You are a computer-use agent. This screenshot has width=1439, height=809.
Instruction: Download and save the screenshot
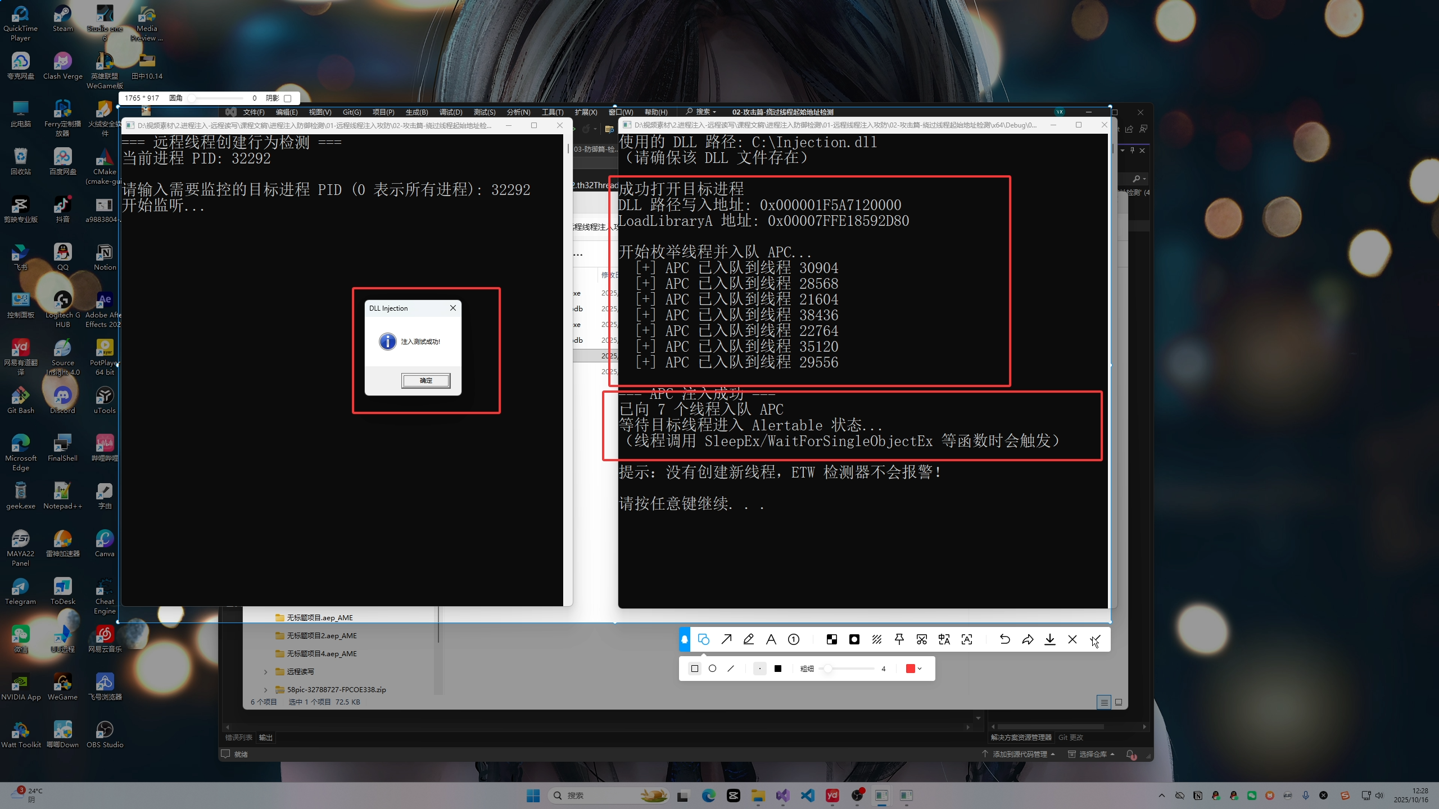point(1050,639)
